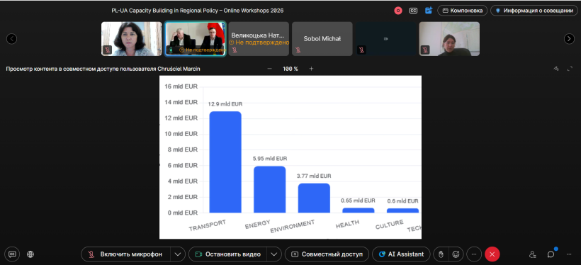Click the 12.9 mld EUR label

pos(225,104)
